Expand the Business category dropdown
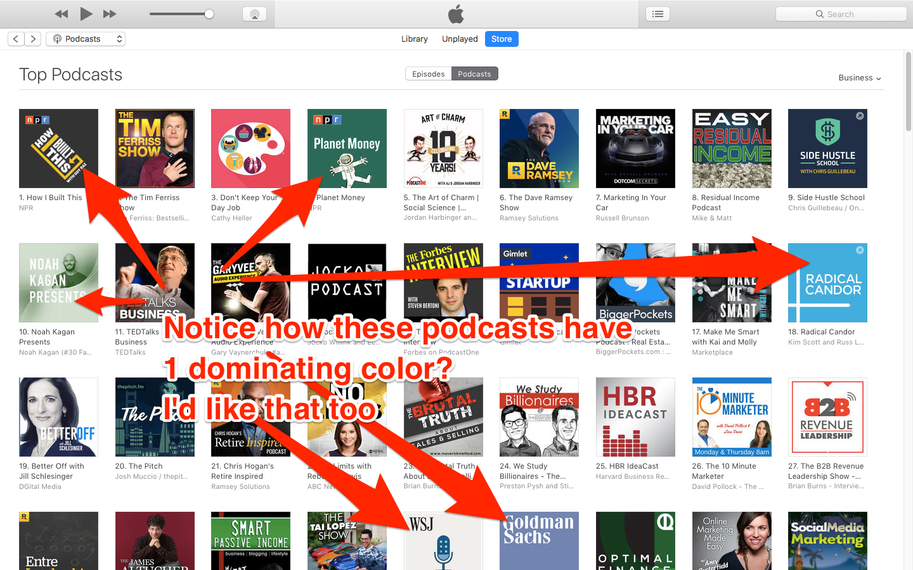This screenshot has width=913, height=570. point(859,78)
